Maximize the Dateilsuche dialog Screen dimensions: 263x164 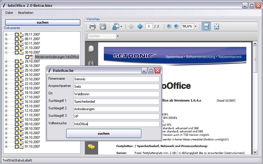(x=151, y=71)
